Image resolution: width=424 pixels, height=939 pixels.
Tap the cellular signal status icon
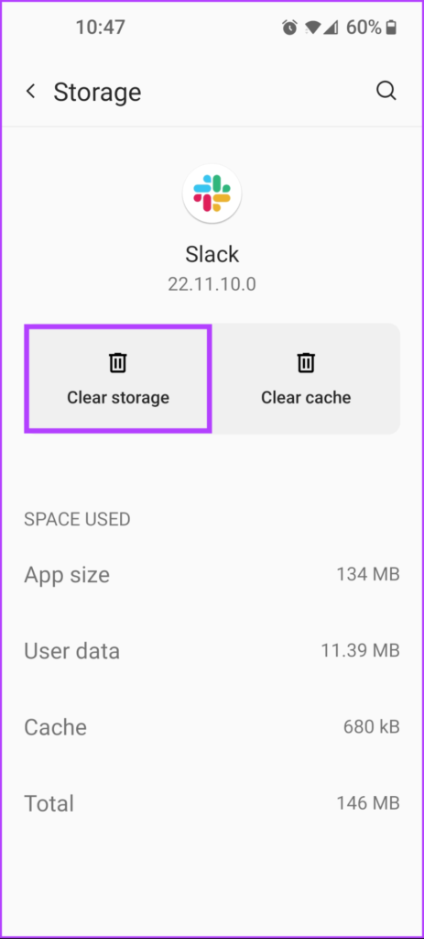click(331, 28)
